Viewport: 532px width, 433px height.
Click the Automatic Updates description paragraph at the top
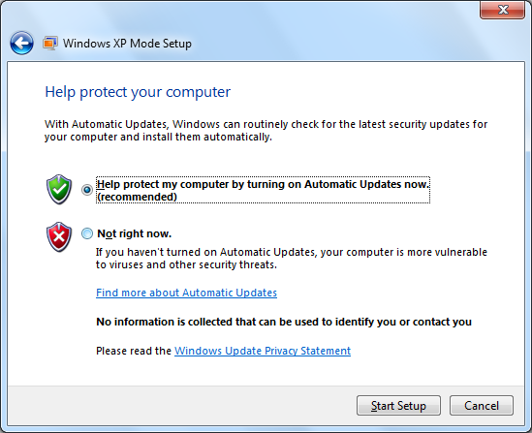click(266, 131)
